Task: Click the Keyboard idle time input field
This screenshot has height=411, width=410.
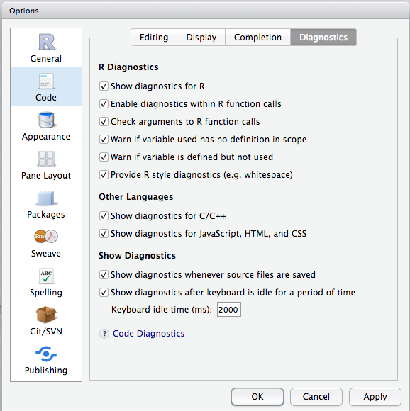Action: [228, 310]
